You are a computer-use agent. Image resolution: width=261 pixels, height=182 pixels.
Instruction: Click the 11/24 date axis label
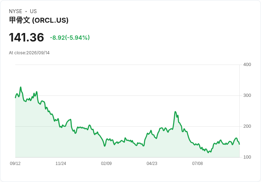click(61, 164)
